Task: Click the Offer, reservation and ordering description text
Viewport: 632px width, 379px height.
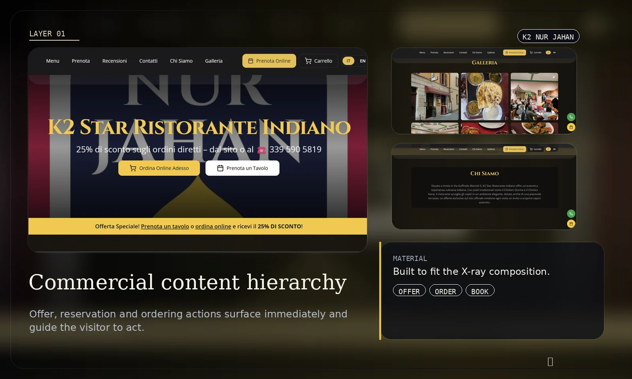Action: point(188,321)
